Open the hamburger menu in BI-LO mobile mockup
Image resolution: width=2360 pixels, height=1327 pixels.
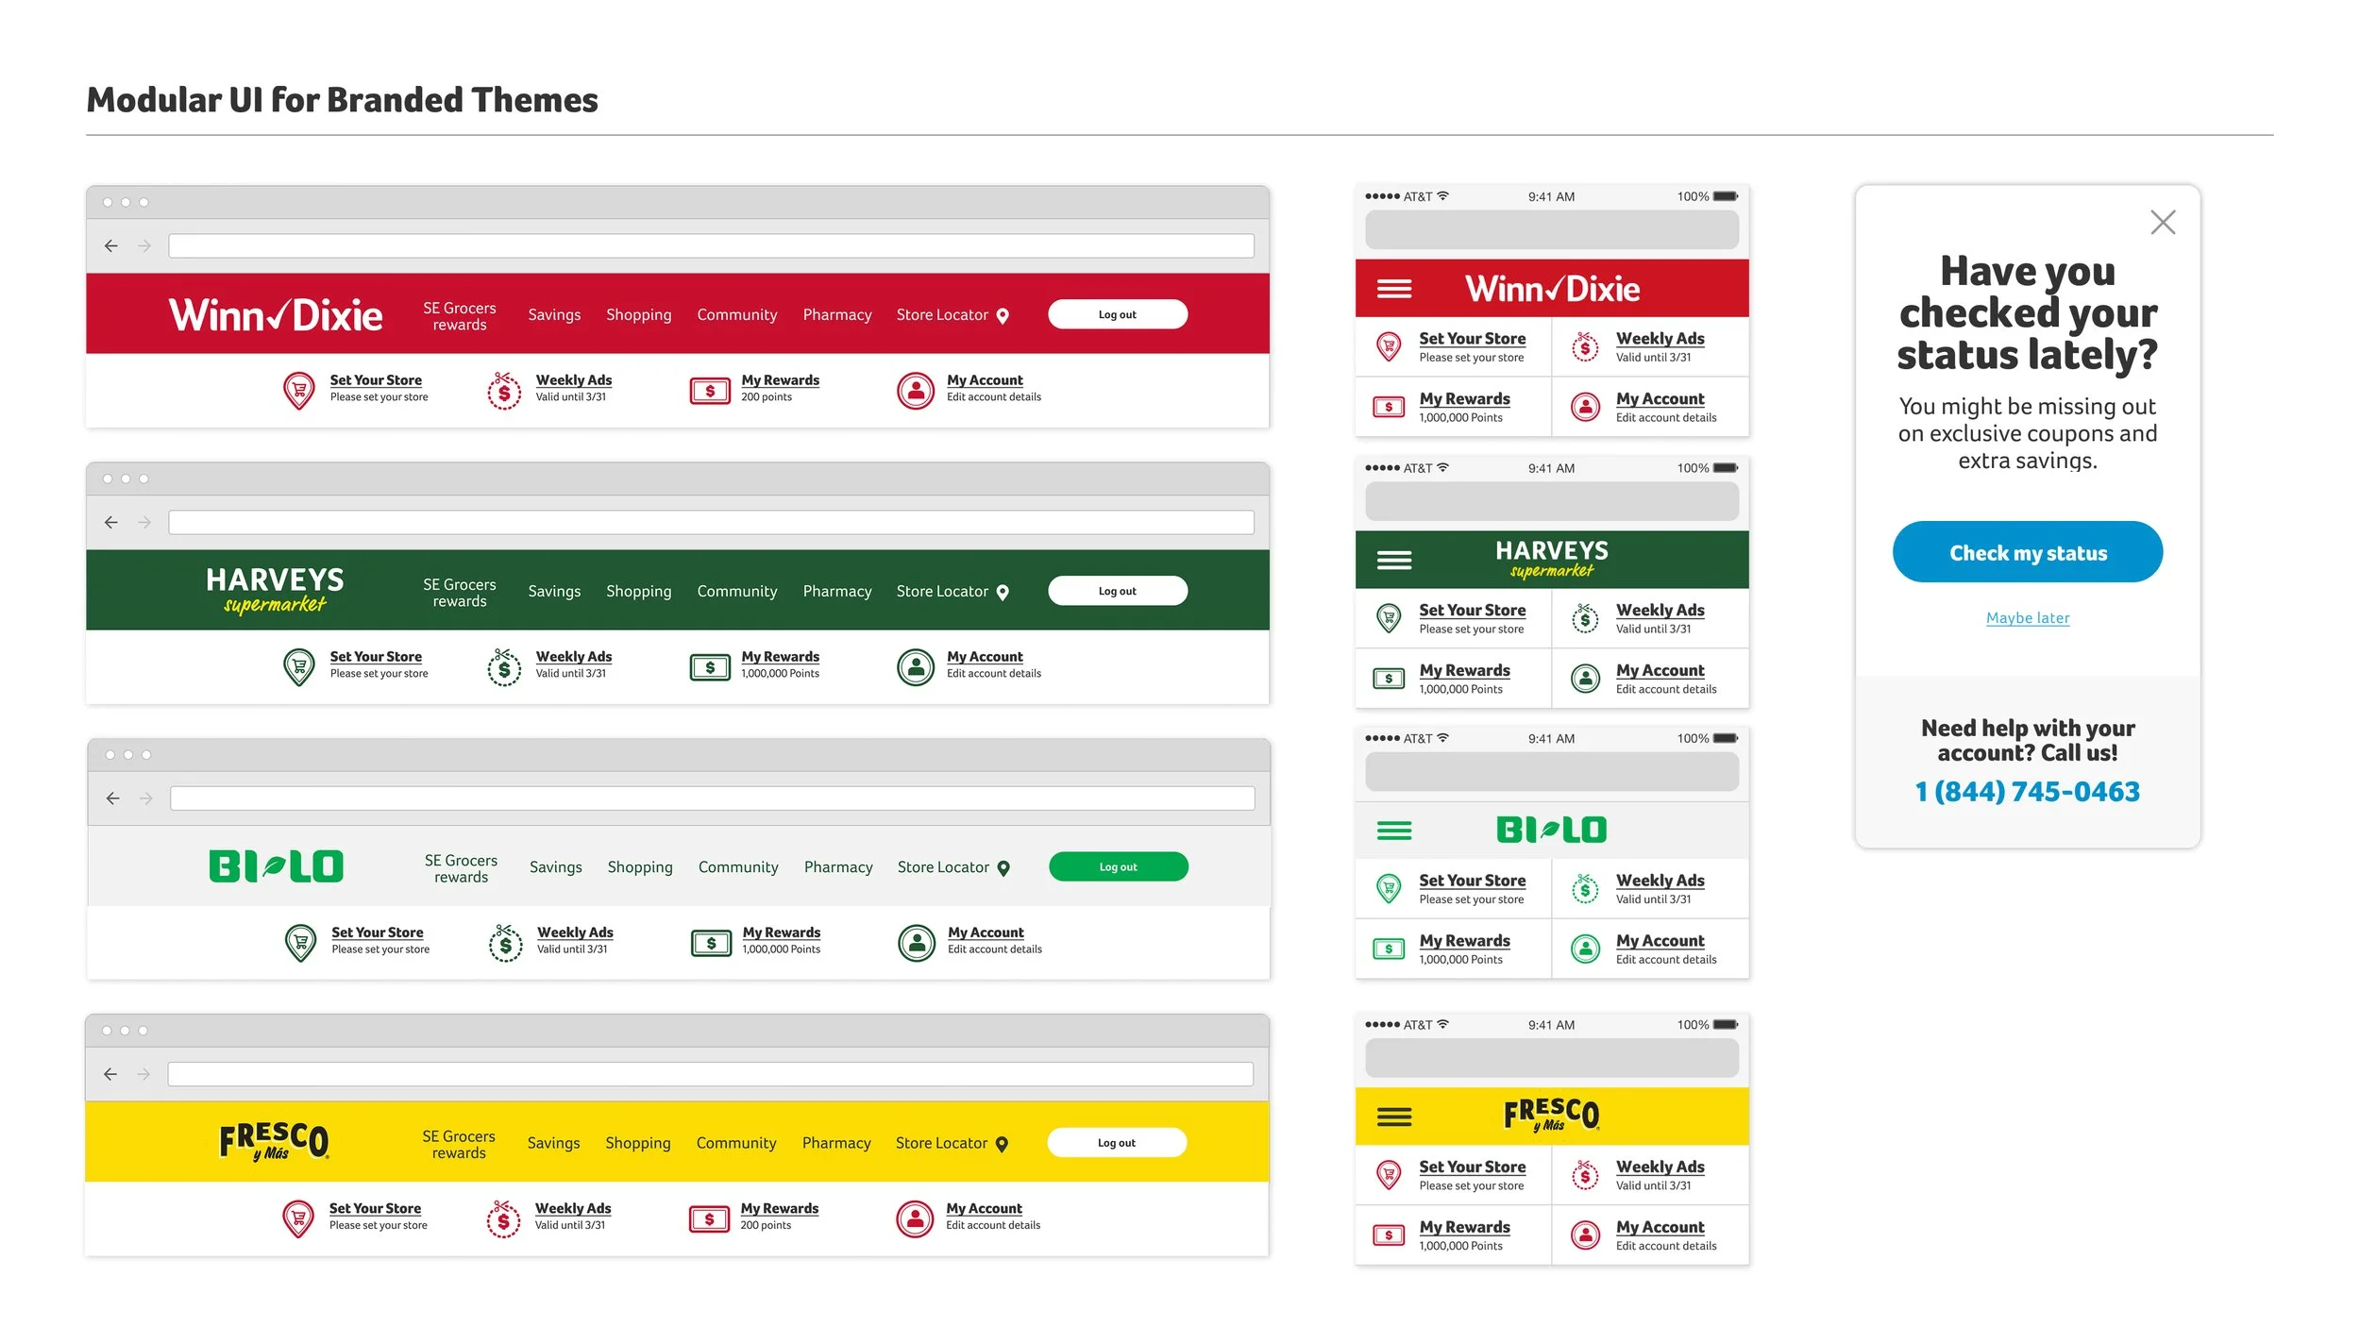[x=1394, y=831]
